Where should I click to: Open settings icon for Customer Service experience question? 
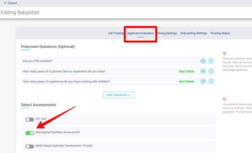click(203, 71)
